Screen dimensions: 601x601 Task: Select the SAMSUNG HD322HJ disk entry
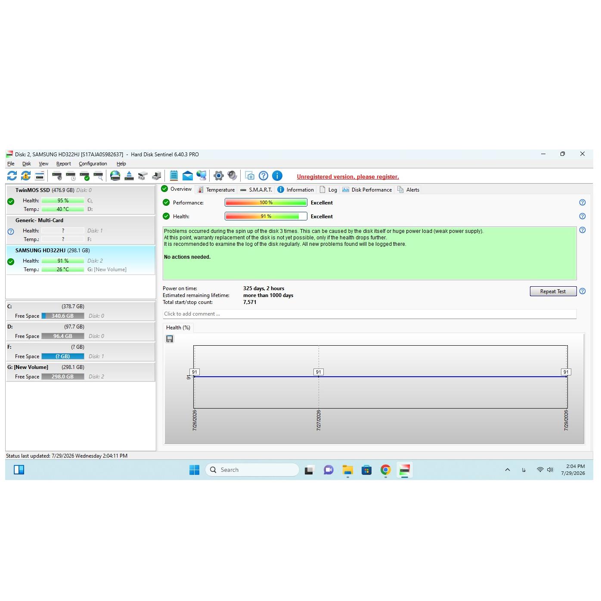81,260
